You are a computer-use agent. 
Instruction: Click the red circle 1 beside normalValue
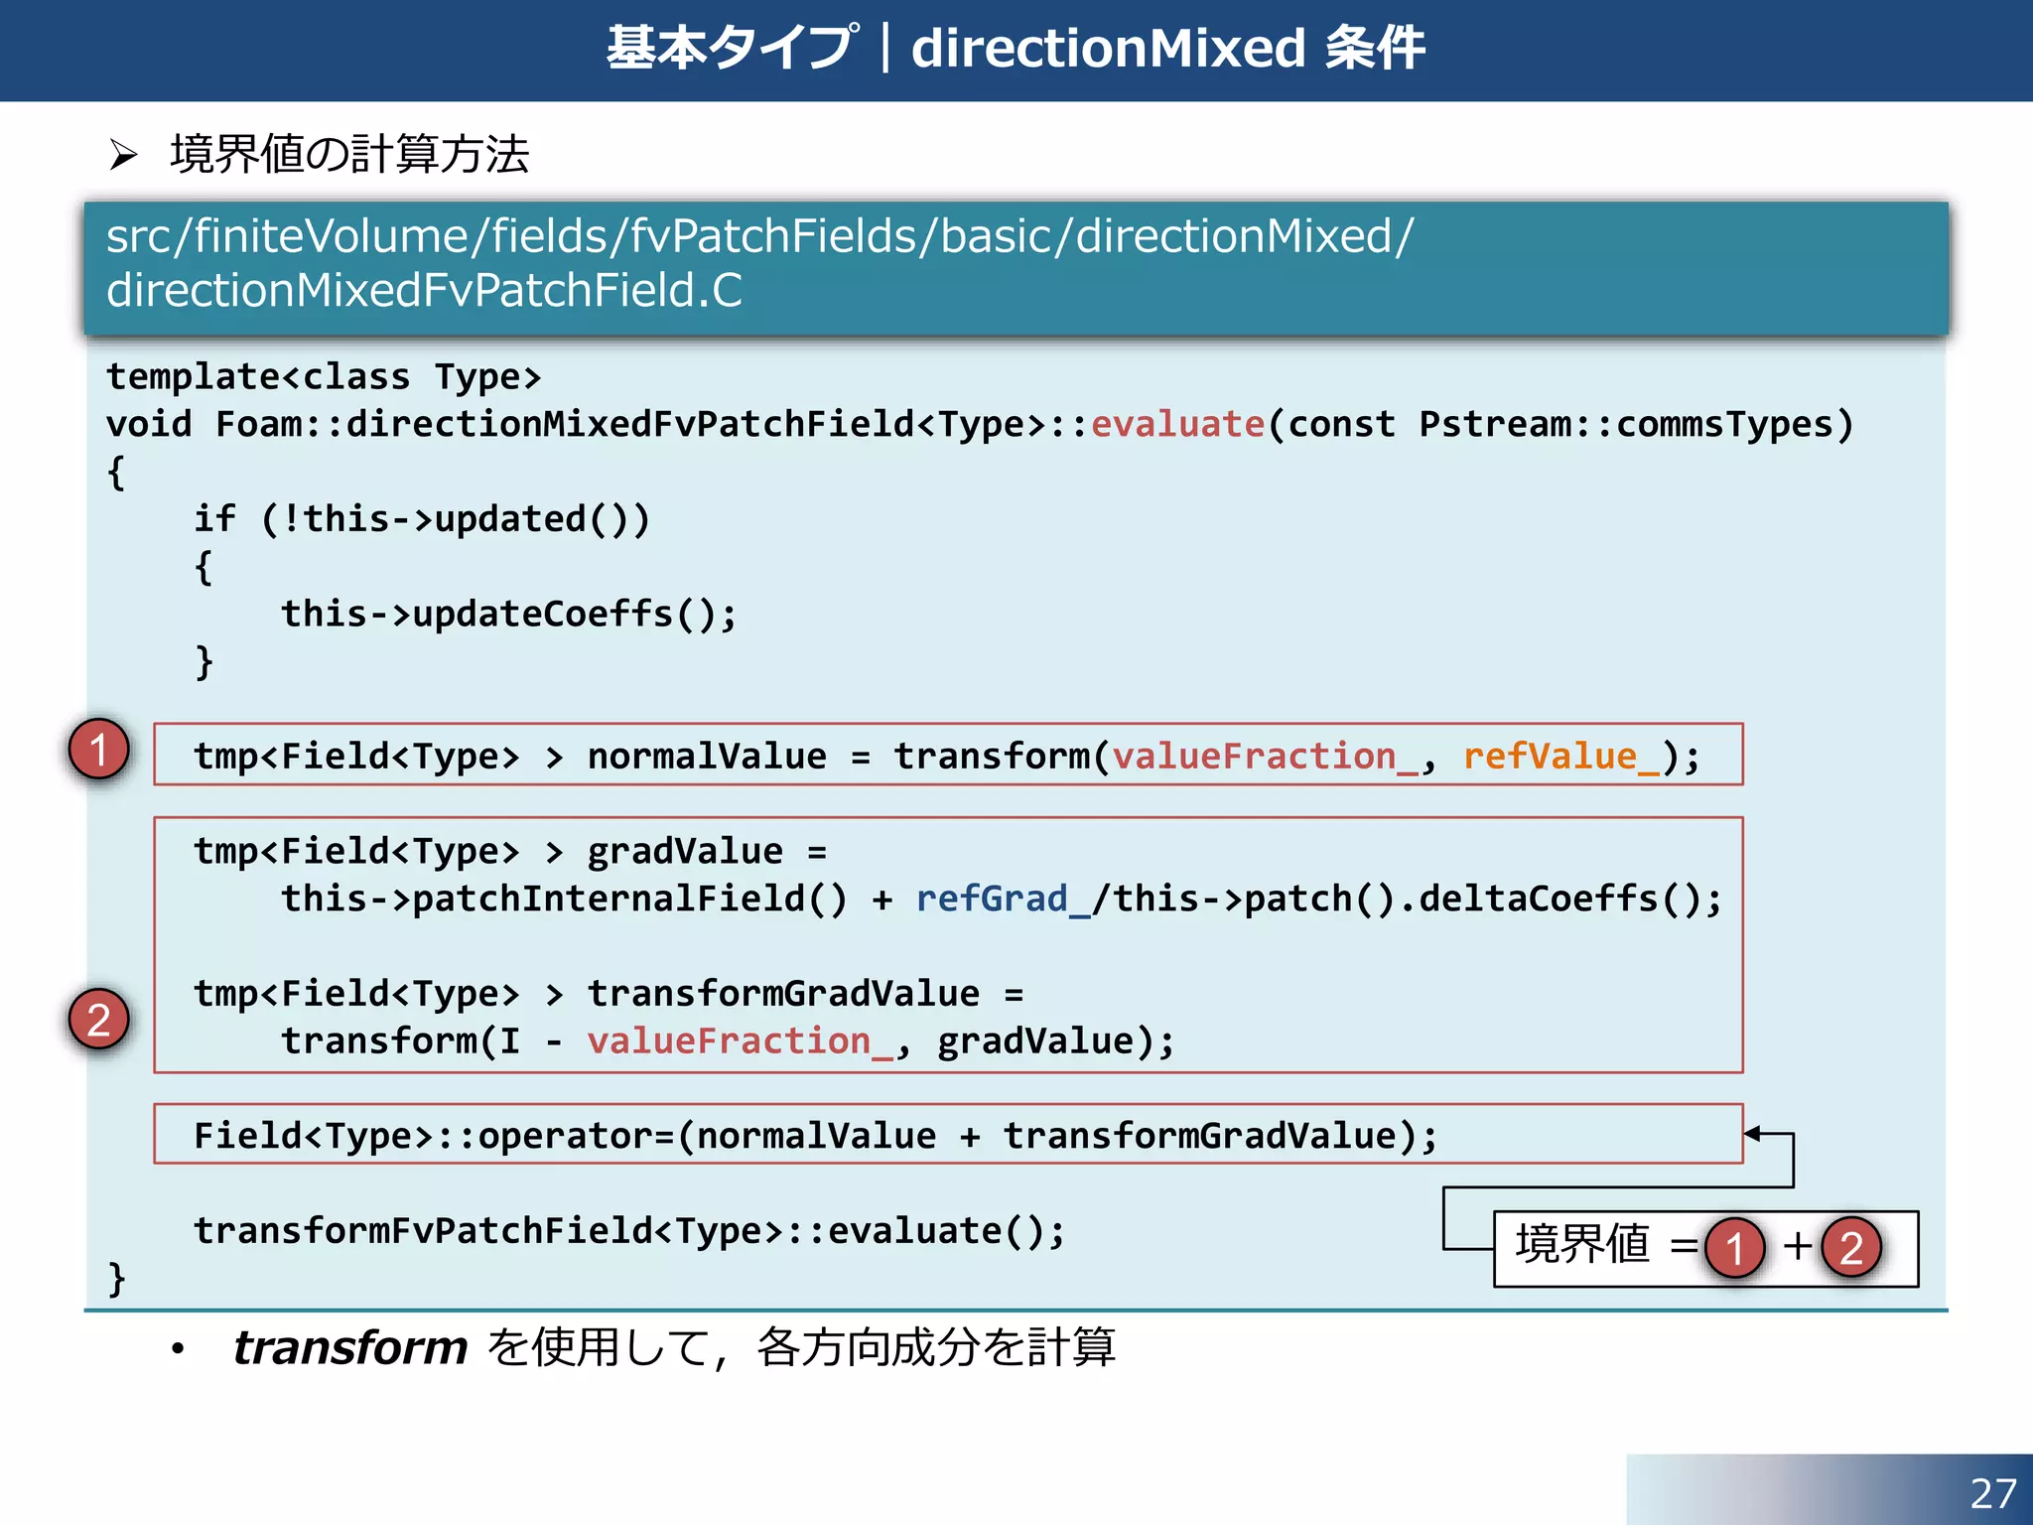coord(98,750)
